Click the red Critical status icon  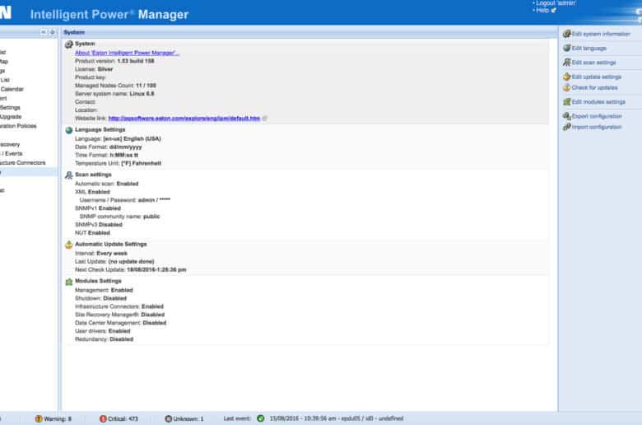103,418
